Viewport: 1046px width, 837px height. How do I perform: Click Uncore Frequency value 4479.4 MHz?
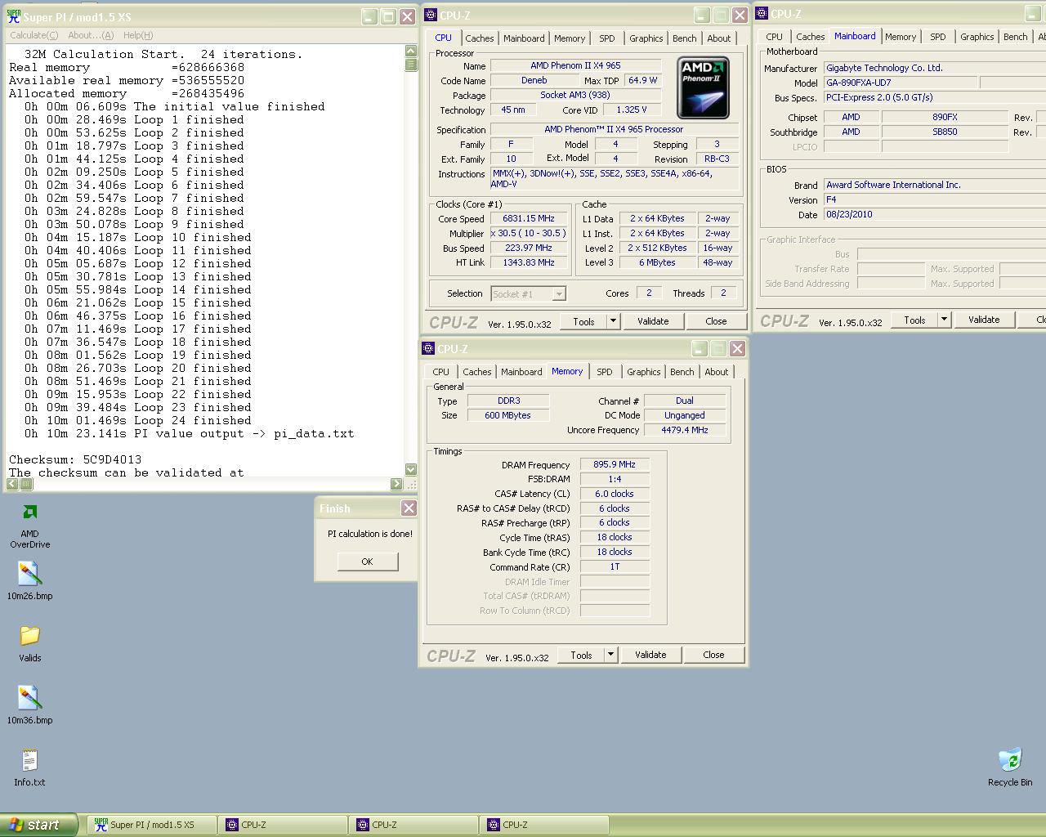pyautogui.click(x=685, y=430)
